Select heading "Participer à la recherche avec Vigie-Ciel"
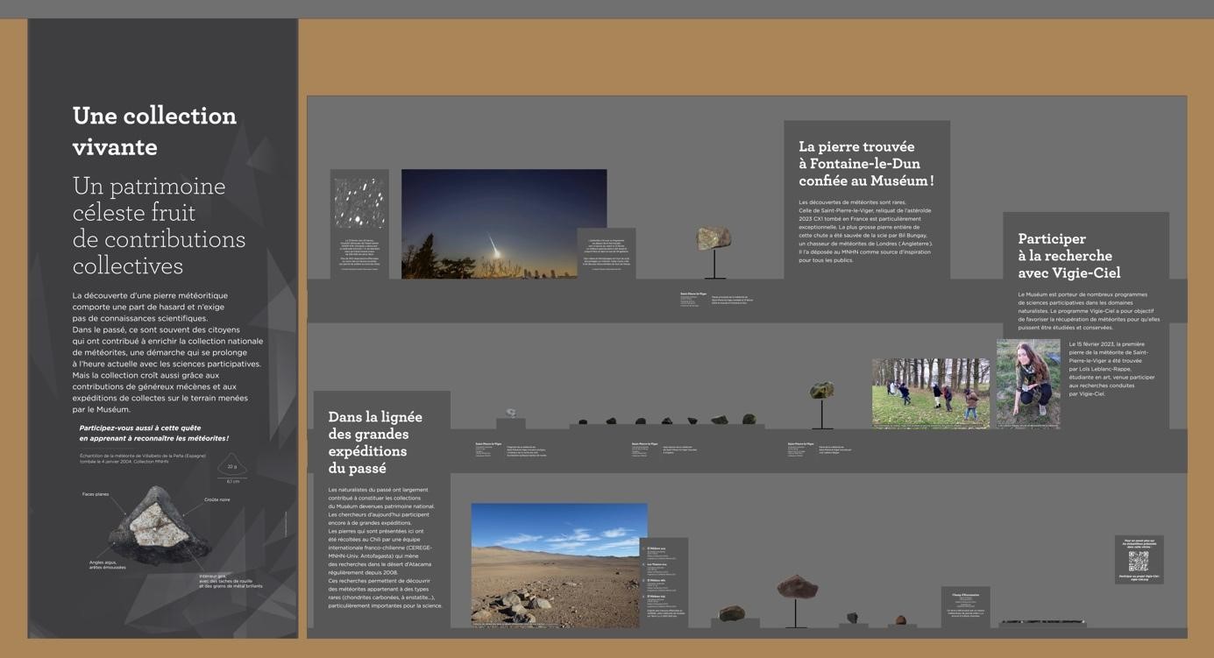This screenshot has width=1214, height=658. tap(1069, 255)
